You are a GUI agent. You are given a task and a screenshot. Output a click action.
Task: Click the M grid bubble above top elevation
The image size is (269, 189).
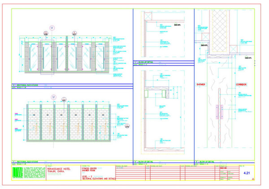tap(52, 28)
